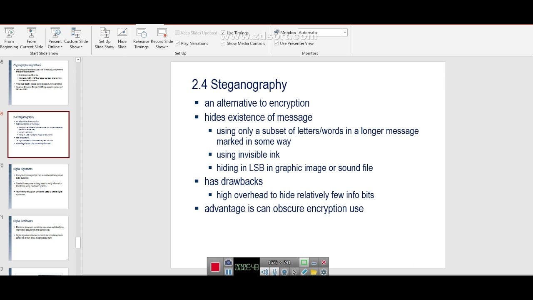The image size is (533, 300).
Task: Open the Custom Slide Show dropdown
Action: tap(76, 38)
